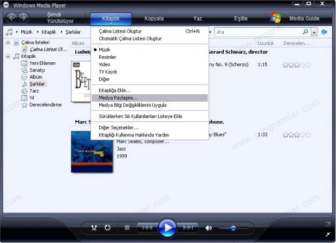Expand the Şarkılar breadcrumb arrow

click(x=61, y=32)
